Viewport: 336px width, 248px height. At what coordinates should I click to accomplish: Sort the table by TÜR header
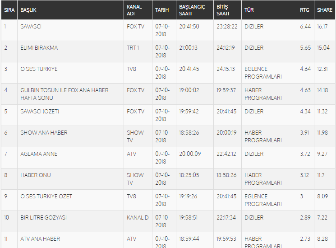pyautogui.click(x=249, y=9)
